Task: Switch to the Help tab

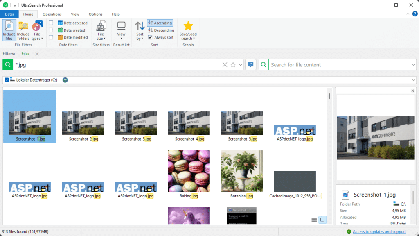Action: coord(116,14)
